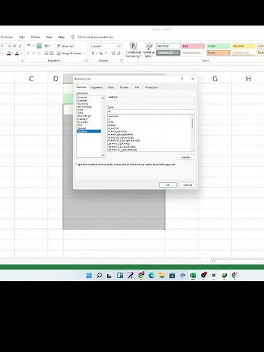The width and height of the screenshot is (264, 352).
Task: Click the Top Align icon
Action: coord(28,46)
